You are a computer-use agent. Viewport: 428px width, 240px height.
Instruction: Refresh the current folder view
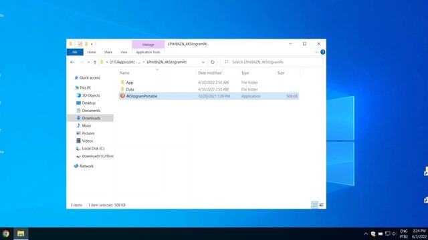point(213,62)
